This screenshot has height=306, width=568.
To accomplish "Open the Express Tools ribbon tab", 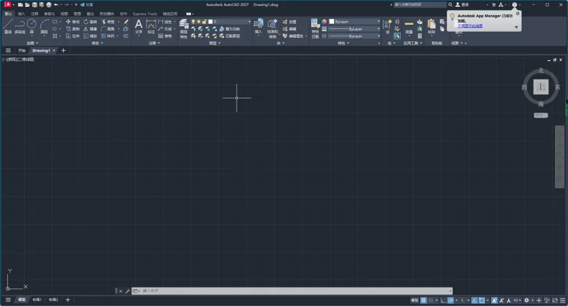I will (x=145, y=14).
